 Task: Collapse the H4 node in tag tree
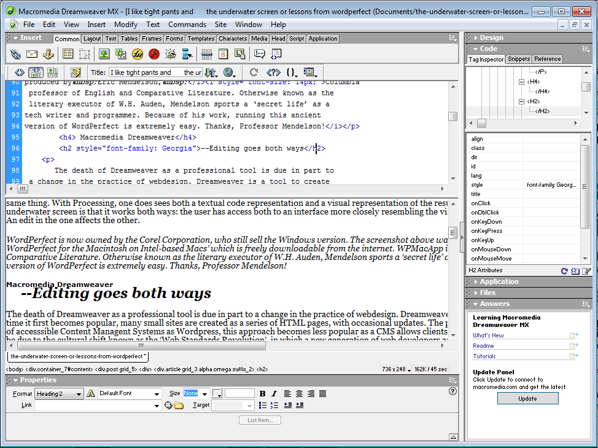point(521,82)
